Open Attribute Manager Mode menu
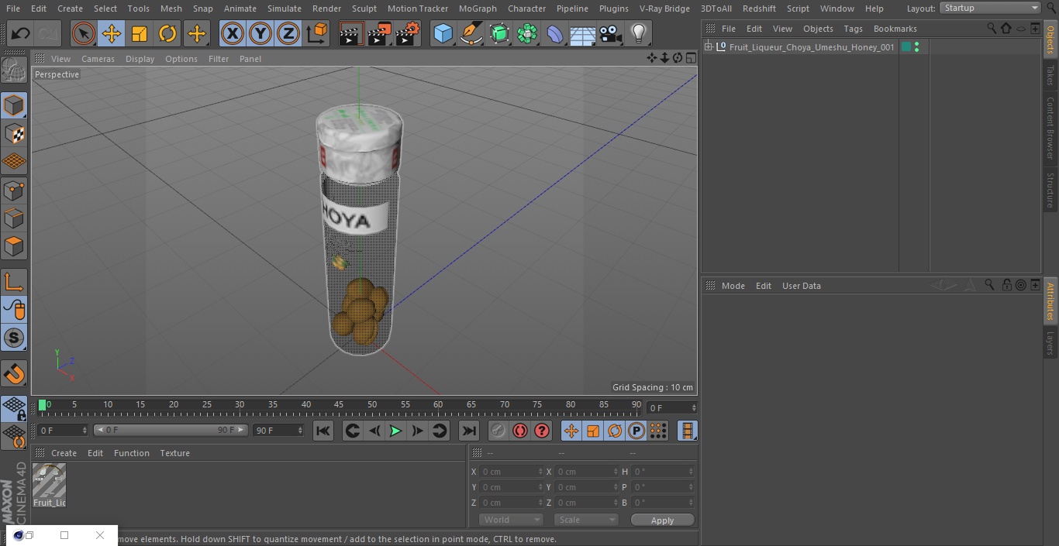 pyautogui.click(x=733, y=286)
